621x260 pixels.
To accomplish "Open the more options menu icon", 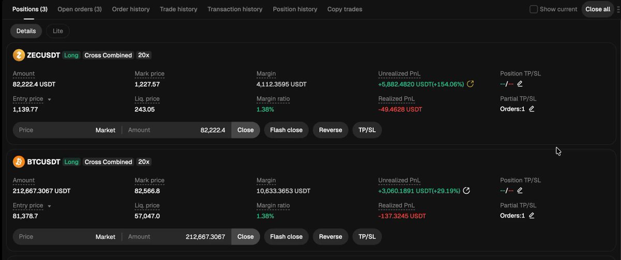I will tap(618, 9).
